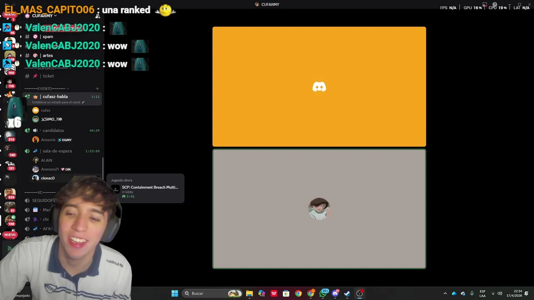Click the microphone tray icon

click(472, 293)
